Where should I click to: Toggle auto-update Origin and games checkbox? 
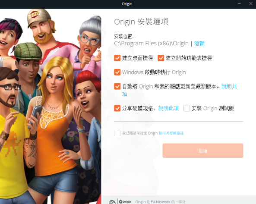point(117,86)
